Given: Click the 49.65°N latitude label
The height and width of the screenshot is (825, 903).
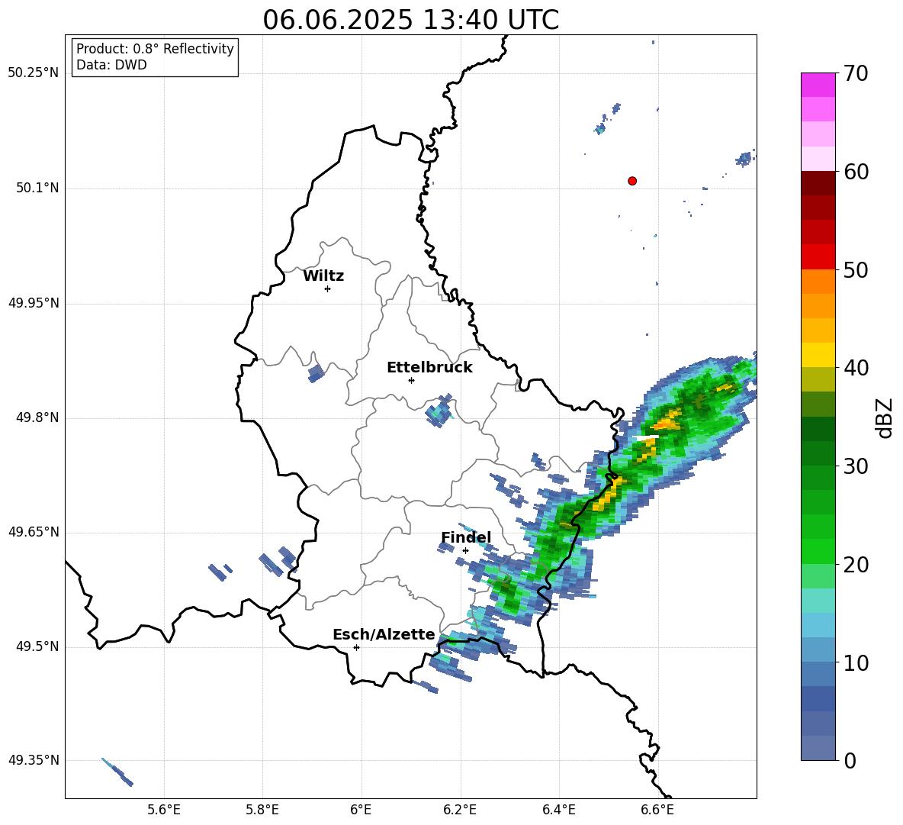Looking at the screenshot, I should click(x=34, y=531).
